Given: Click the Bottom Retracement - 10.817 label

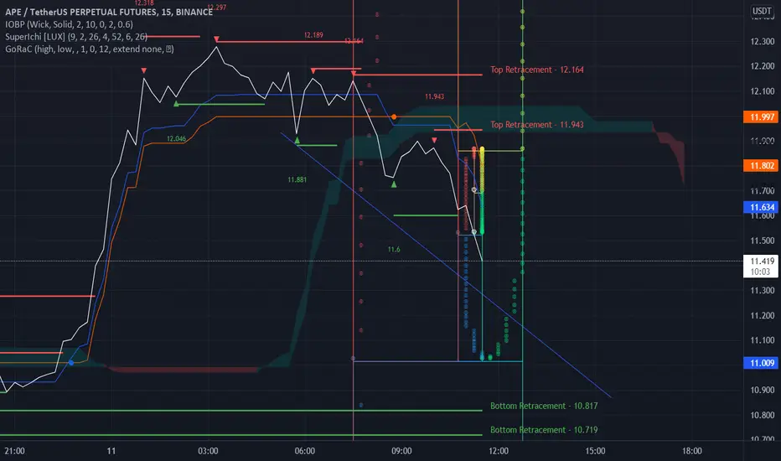Looking at the screenshot, I should point(543,406).
